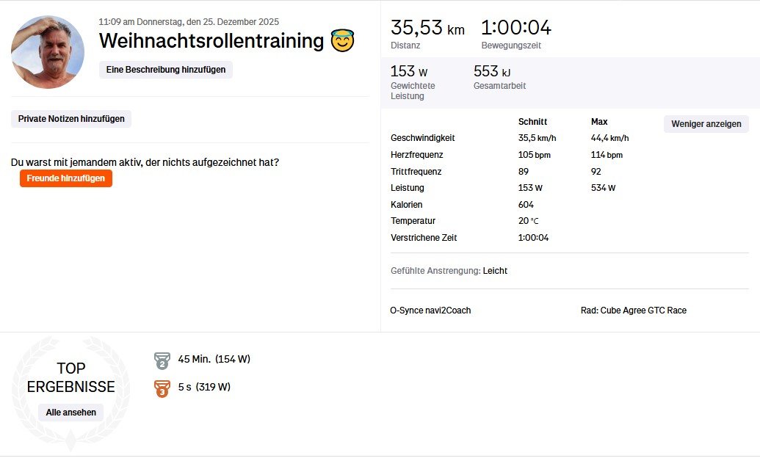View all results via 'Alle ansehen'
The image size is (760, 461).
click(71, 413)
